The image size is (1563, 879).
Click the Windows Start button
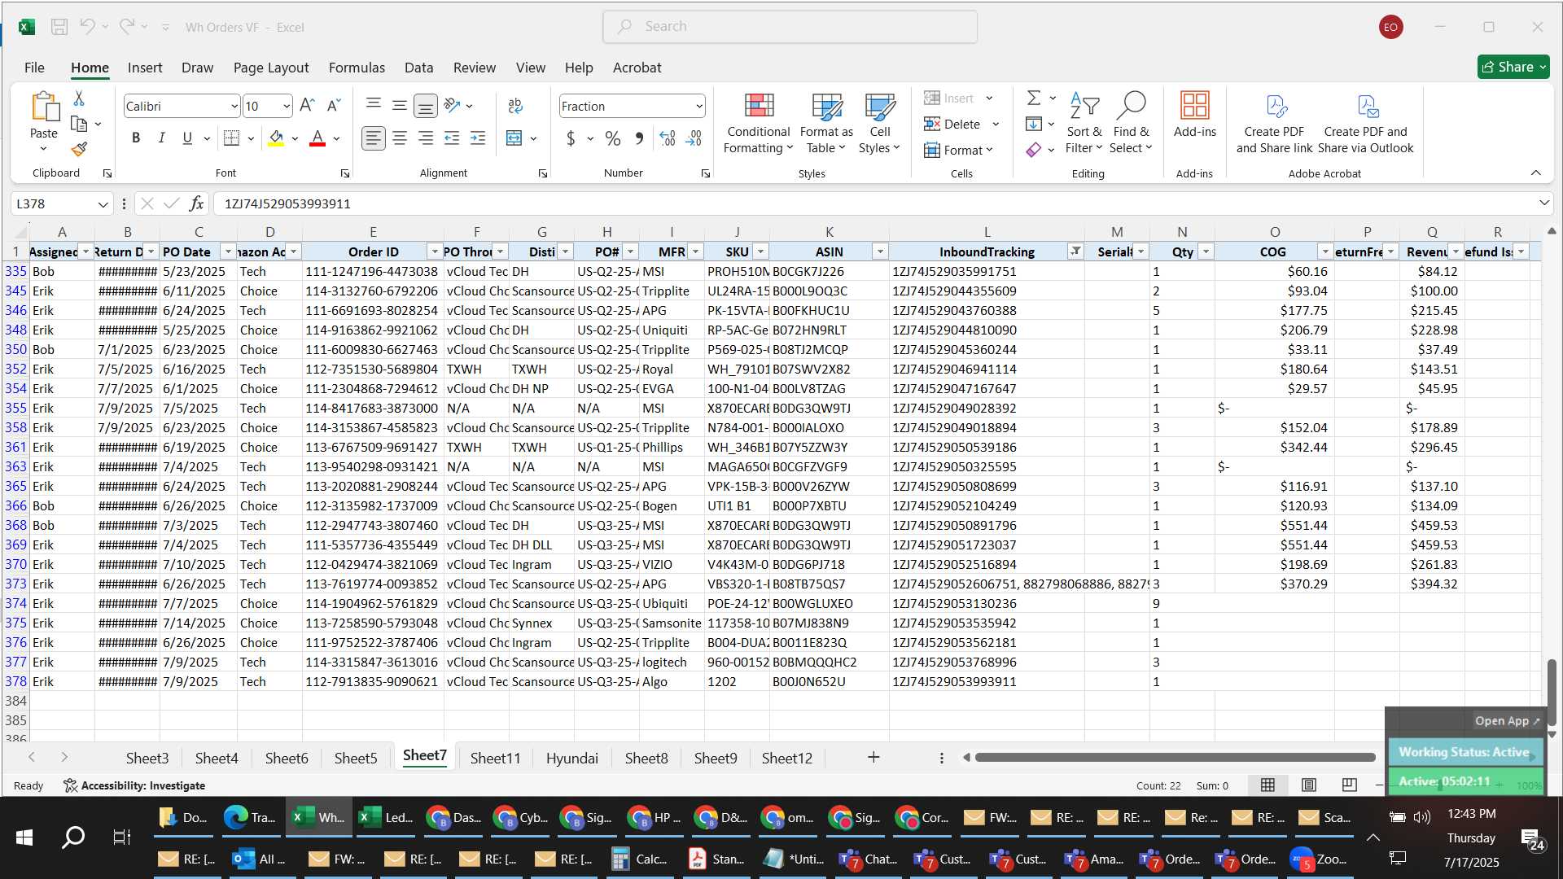pyautogui.click(x=24, y=837)
